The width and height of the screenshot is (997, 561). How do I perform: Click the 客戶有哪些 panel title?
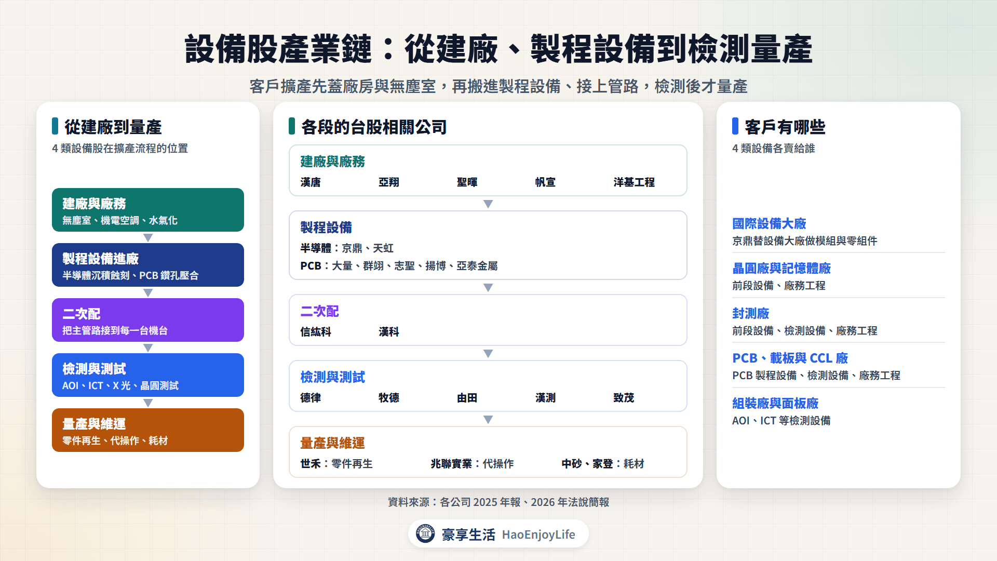[785, 127]
